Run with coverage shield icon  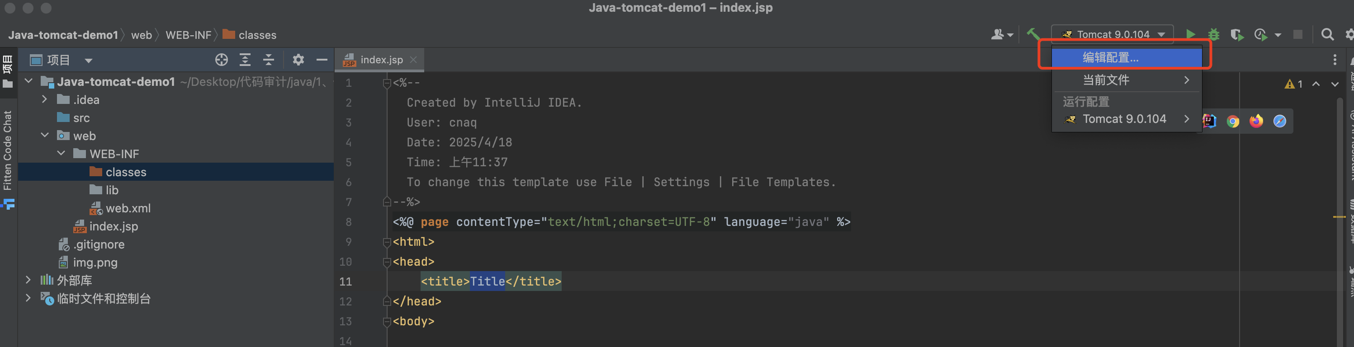tap(1236, 35)
